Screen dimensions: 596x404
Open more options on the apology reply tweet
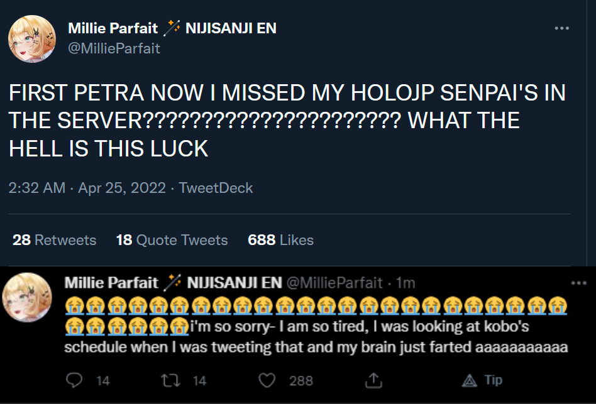[x=577, y=283]
